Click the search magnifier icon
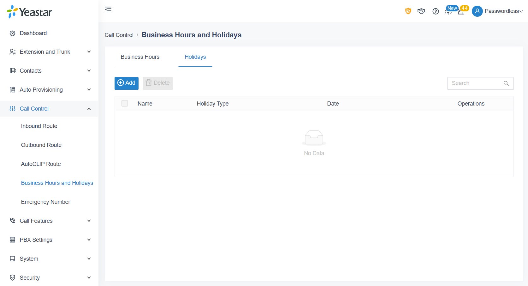This screenshot has width=528, height=286. tap(506, 83)
